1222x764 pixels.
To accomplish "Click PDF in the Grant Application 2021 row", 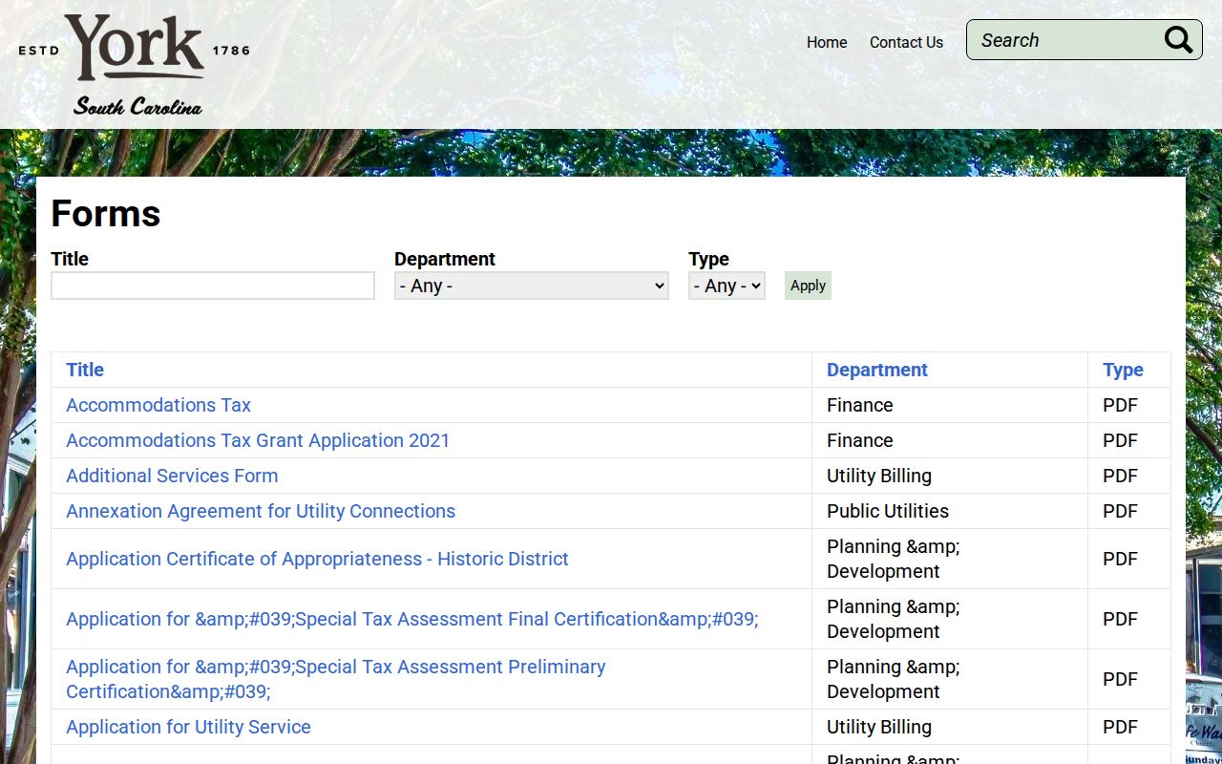I will [1121, 440].
